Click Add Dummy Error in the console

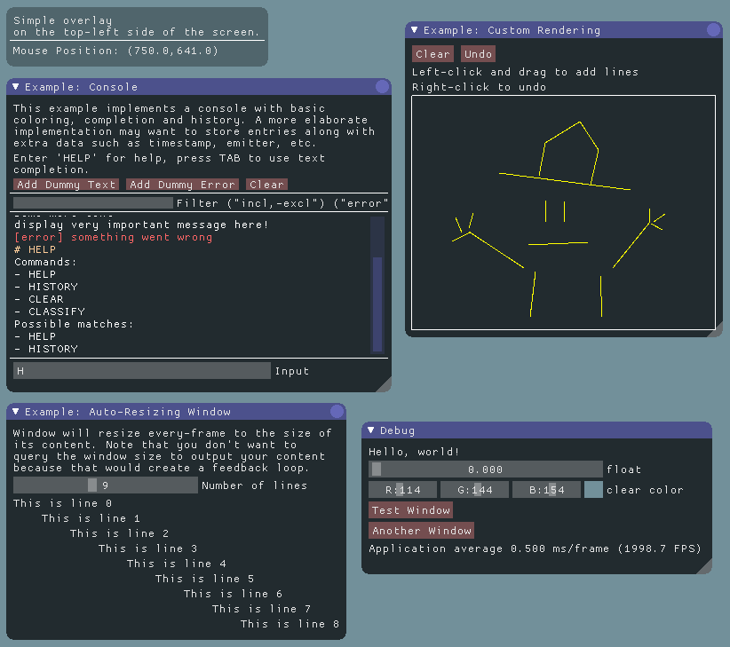click(182, 185)
